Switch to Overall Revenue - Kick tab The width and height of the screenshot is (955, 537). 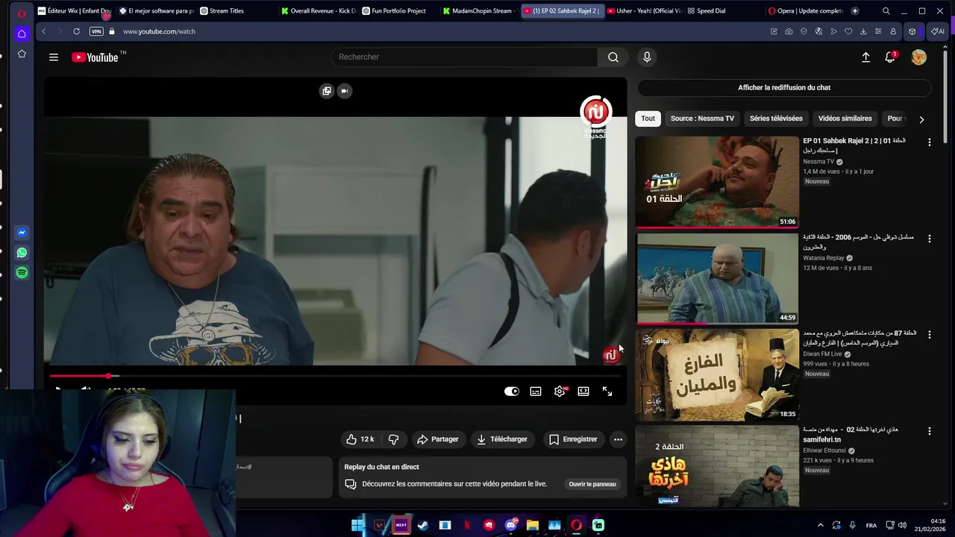(318, 11)
